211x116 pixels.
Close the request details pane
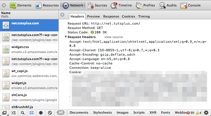point(62,15)
